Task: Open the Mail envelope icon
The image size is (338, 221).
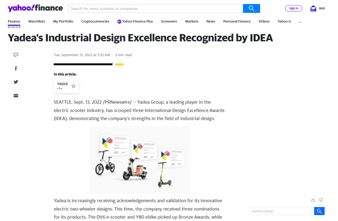Action: (x=313, y=8)
